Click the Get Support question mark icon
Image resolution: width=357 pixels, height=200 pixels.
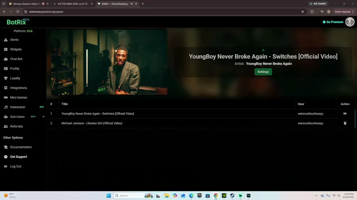point(6,157)
